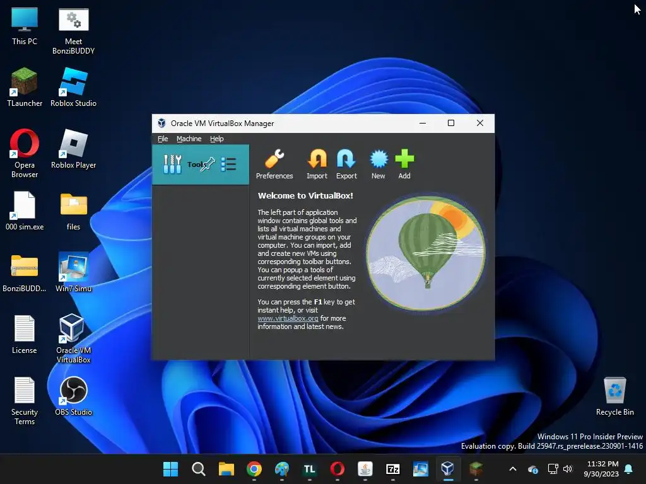Image resolution: width=646 pixels, height=484 pixels.
Task: Click the Export appliance icon
Action: pos(346,164)
